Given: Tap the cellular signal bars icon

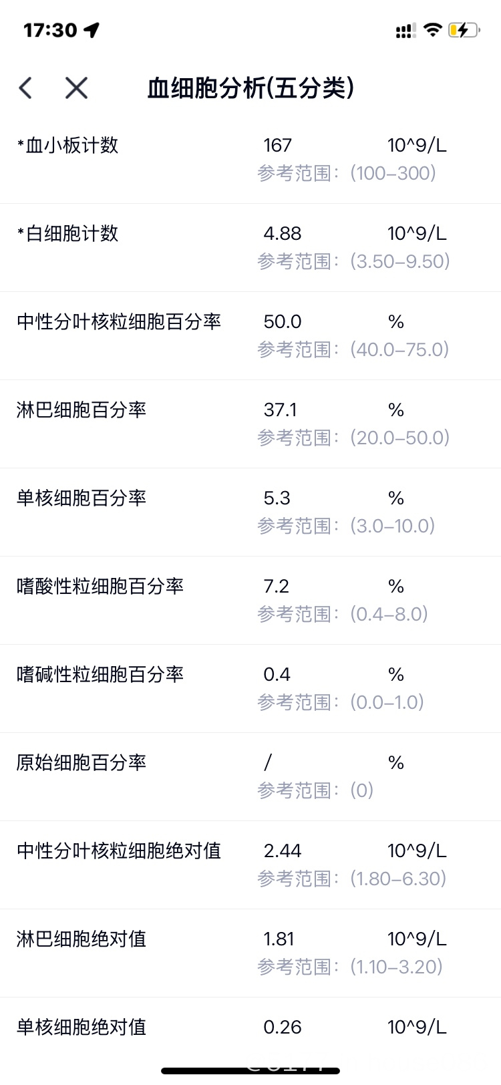Looking at the screenshot, I should [405, 30].
